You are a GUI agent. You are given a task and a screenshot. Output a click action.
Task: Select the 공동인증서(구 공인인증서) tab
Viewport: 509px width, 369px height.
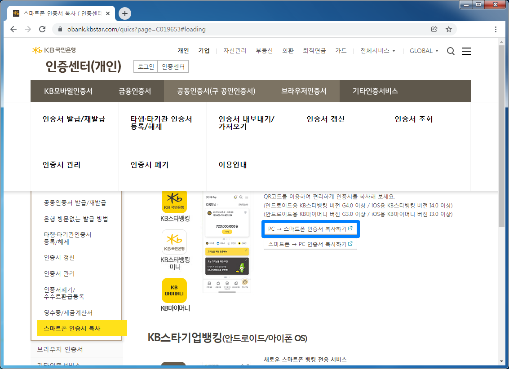[x=216, y=91]
